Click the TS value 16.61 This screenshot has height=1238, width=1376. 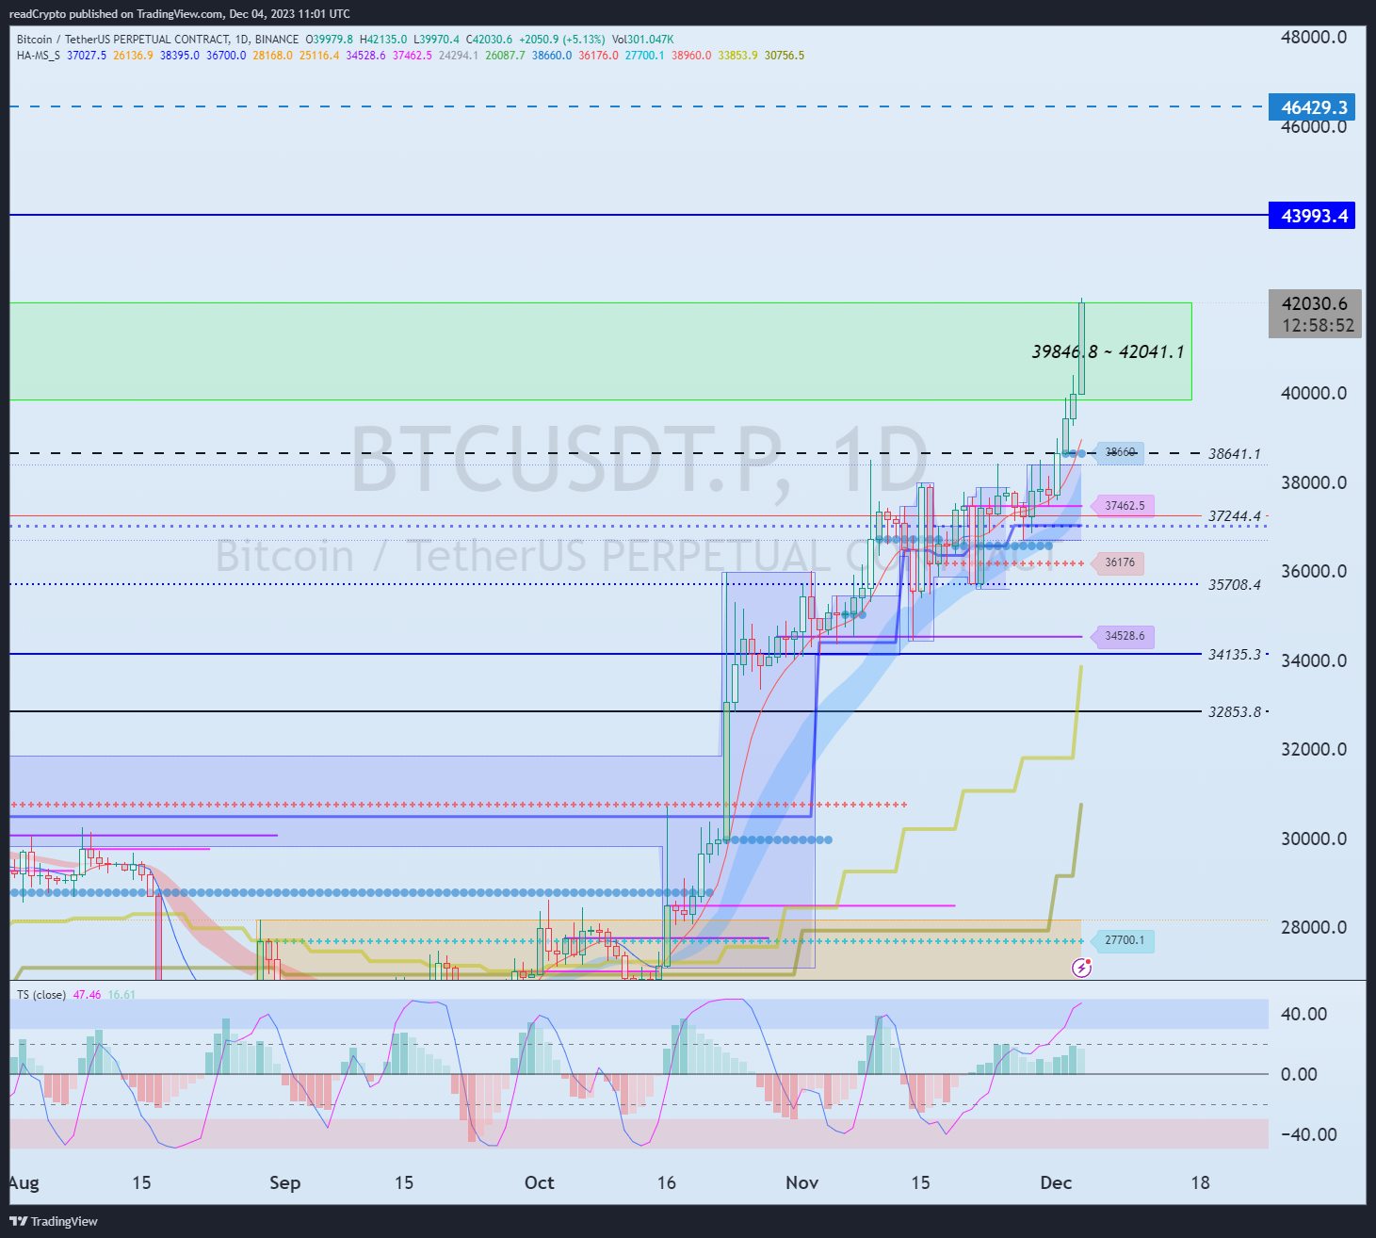tap(121, 995)
